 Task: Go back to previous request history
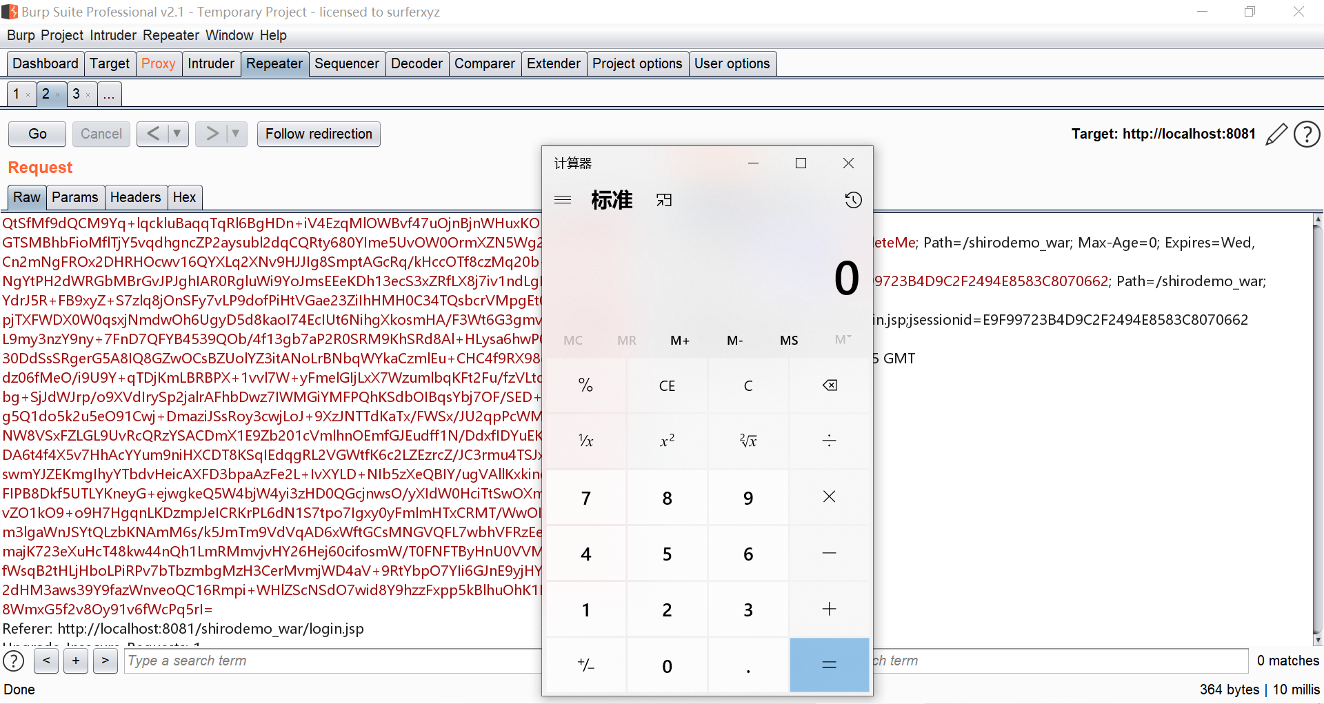[x=152, y=134]
